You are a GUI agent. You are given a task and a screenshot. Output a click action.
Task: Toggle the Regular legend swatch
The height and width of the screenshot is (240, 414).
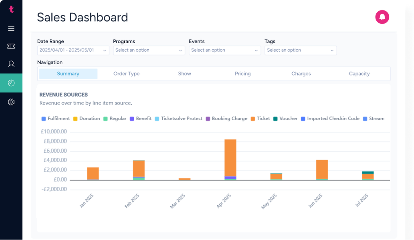[105, 119]
